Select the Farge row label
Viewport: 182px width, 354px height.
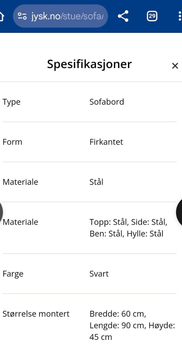[13, 274]
